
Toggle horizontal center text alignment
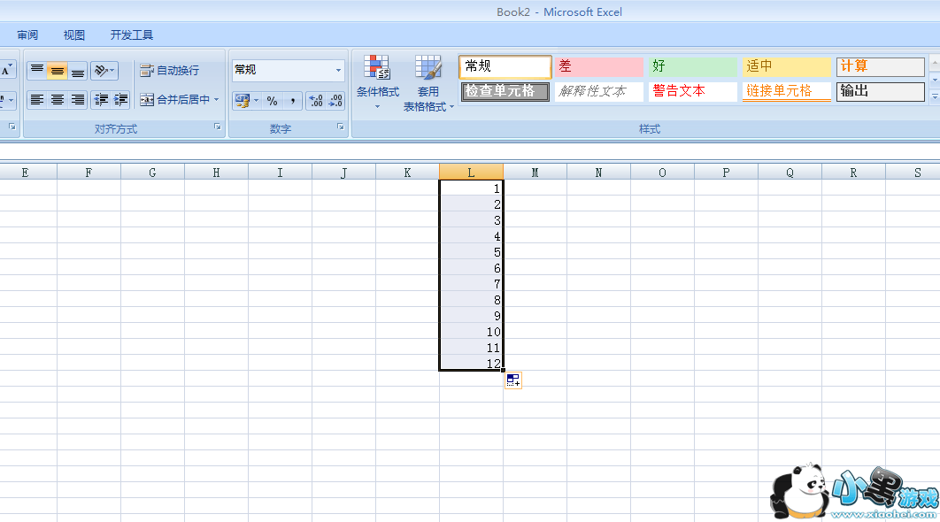pos(57,100)
